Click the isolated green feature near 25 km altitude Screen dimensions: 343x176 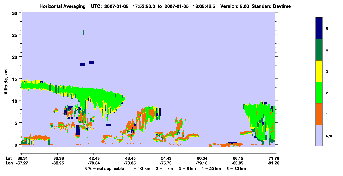[83, 32]
